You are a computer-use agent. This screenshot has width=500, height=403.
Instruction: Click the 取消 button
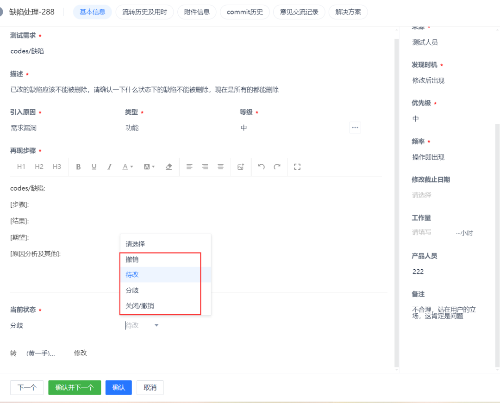[x=150, y=387]
